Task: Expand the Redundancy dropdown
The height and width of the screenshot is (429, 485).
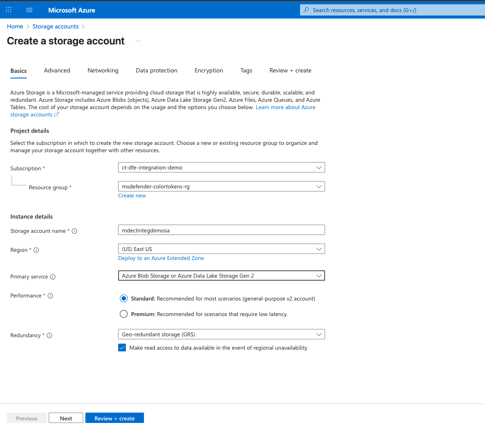Action: pos(221,334)
